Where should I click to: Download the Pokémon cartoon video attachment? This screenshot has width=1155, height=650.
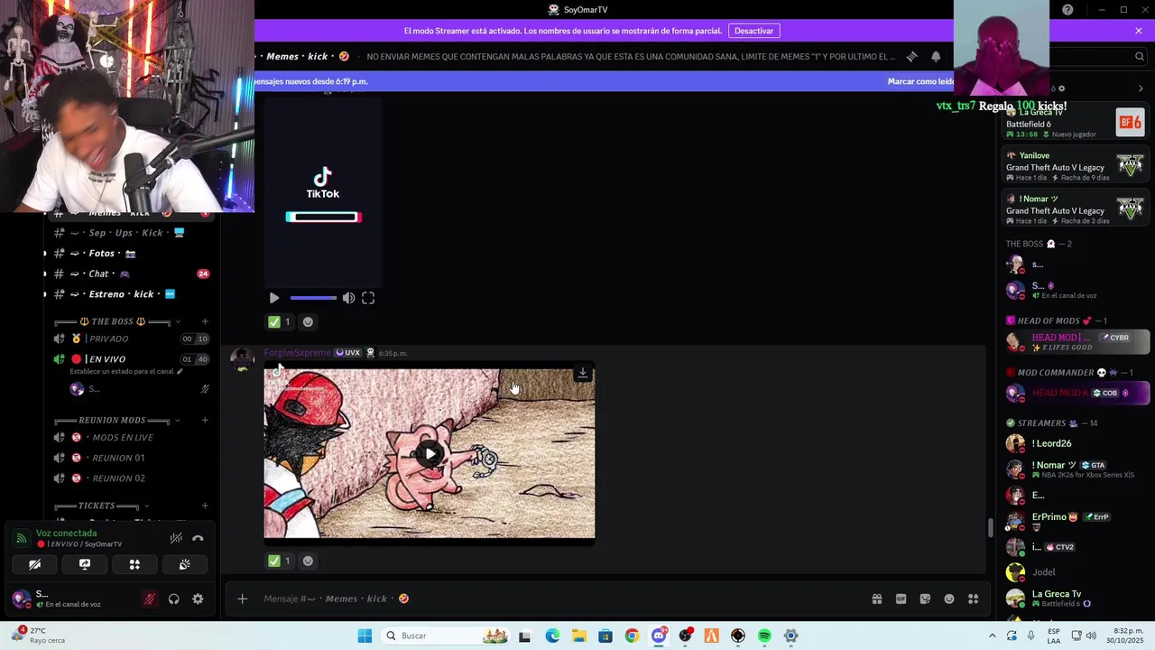(x=583, y=373)
